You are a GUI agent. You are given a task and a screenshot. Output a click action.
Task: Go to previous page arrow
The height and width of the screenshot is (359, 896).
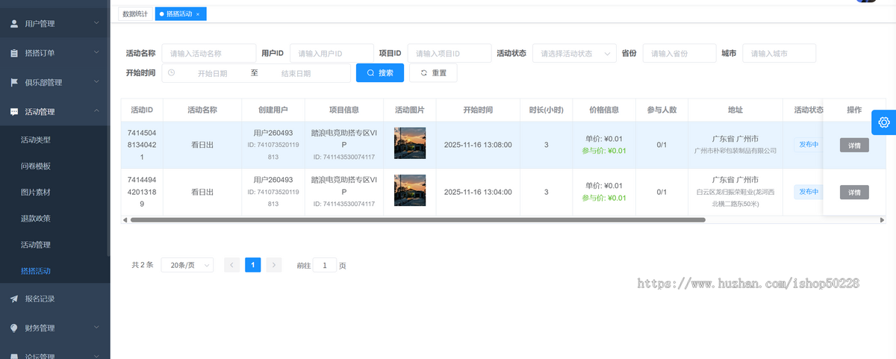(232, 265)
